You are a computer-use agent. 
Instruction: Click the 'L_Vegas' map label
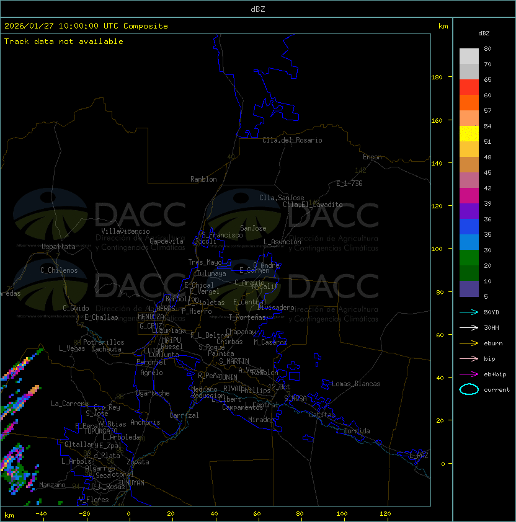[72, 348]
